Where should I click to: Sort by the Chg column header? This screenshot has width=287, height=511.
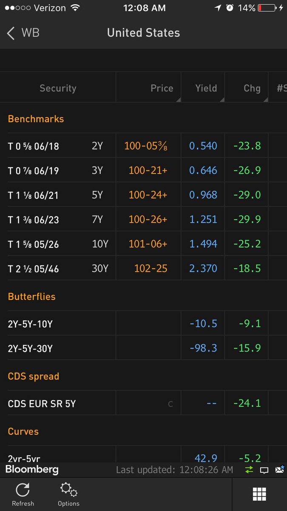(247, 87)
